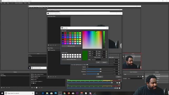Click Alpha channel stepper arrows

106,57
